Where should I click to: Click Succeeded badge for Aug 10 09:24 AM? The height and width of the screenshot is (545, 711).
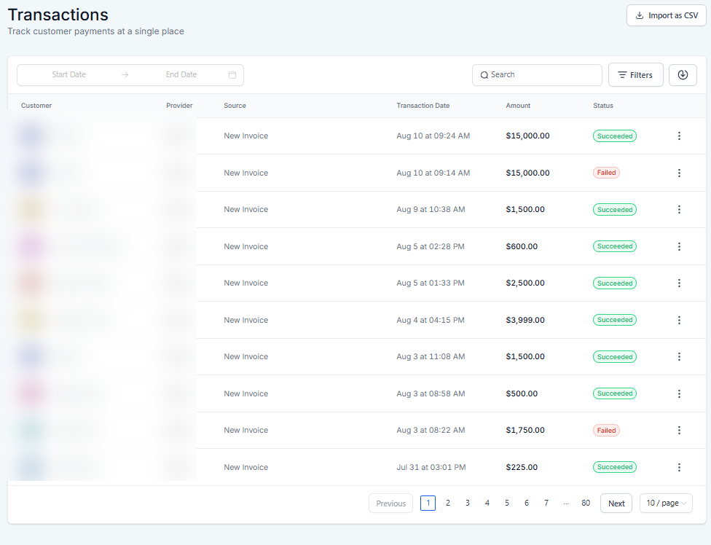point(614,136)
